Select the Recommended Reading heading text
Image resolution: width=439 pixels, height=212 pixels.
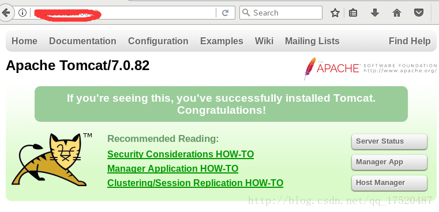pos(163,138)
